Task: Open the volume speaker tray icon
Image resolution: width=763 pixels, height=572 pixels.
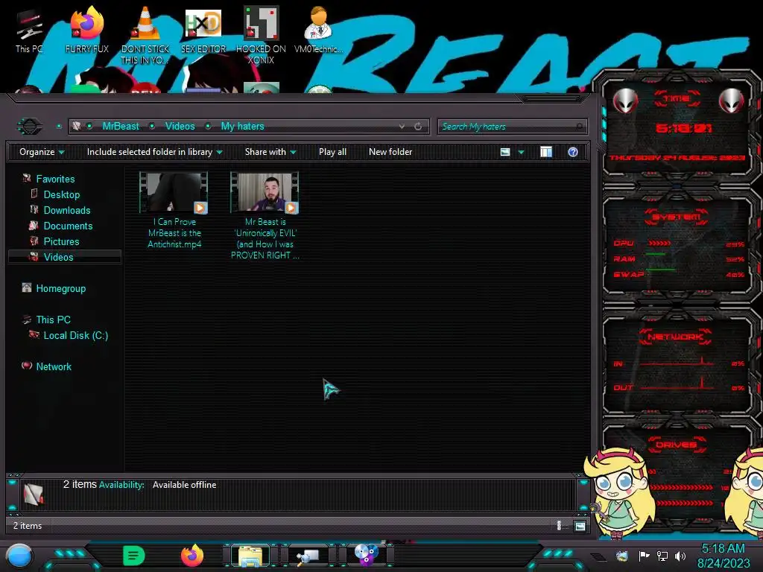Action: coord(680,556)
